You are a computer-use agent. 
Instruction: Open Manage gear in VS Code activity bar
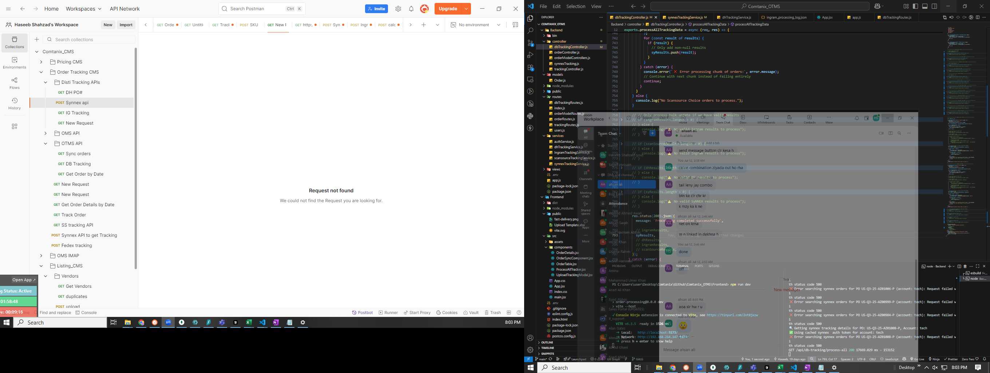[x=530, y=350]
